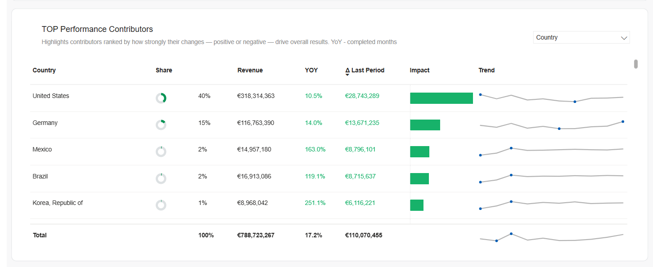
Task: Click Germany share donut icon
Action: click(x=161, y=125)
